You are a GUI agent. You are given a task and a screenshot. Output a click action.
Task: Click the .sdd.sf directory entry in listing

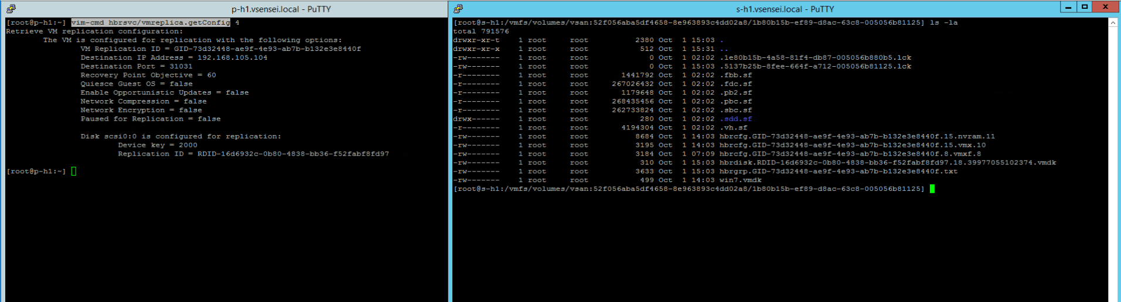coord(735,119)
